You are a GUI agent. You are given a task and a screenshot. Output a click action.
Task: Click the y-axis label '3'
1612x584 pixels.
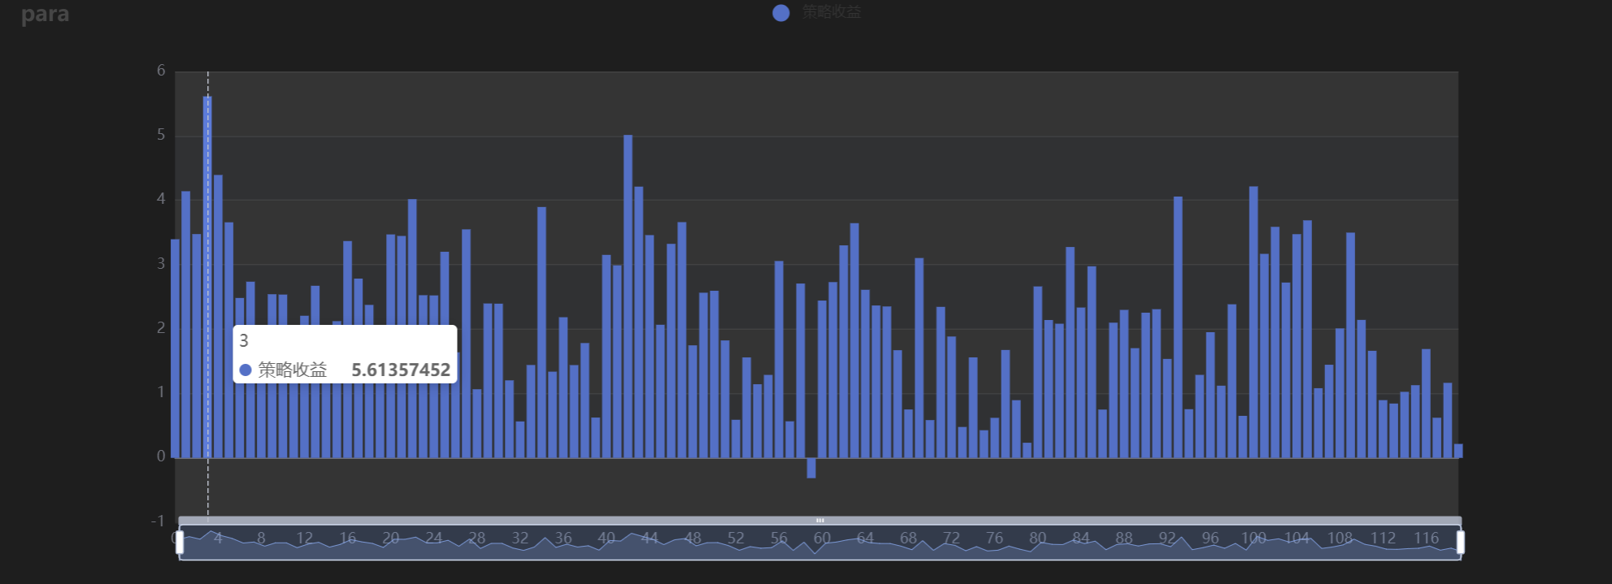pos(161,264)
